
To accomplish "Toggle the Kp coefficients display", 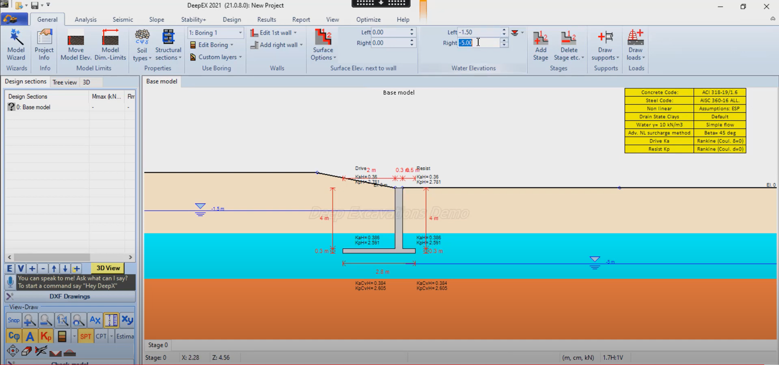I will click(46, 336).
